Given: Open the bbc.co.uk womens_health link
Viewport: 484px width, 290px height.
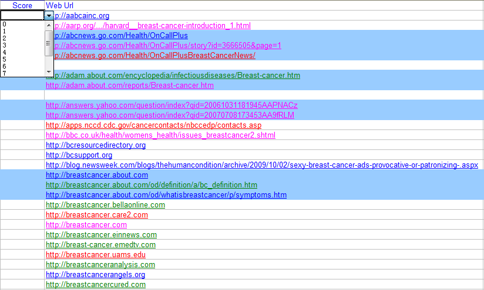Looking at the screenshot, I should click(x=160, y=135).
